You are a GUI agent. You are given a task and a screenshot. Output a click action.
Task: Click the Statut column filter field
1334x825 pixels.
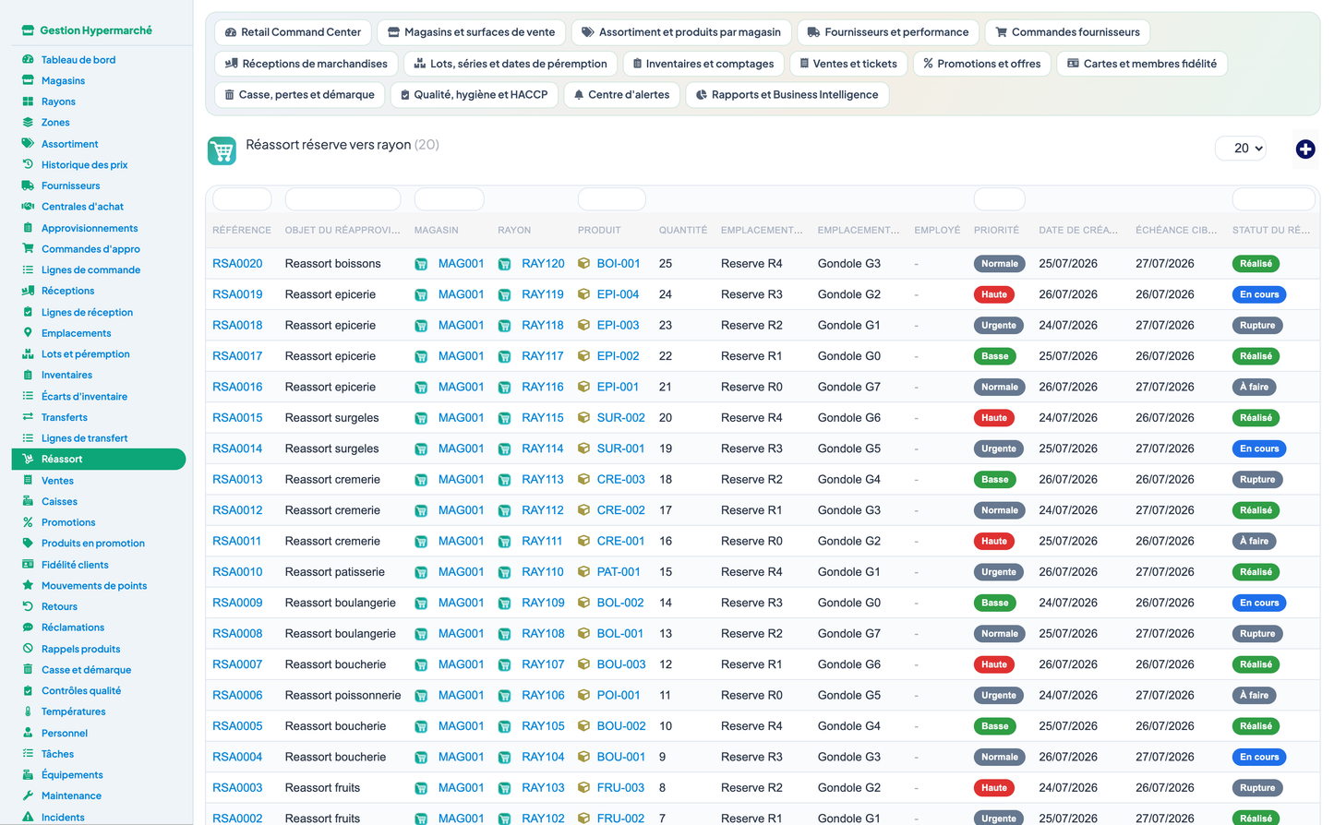coord(1273,199)
